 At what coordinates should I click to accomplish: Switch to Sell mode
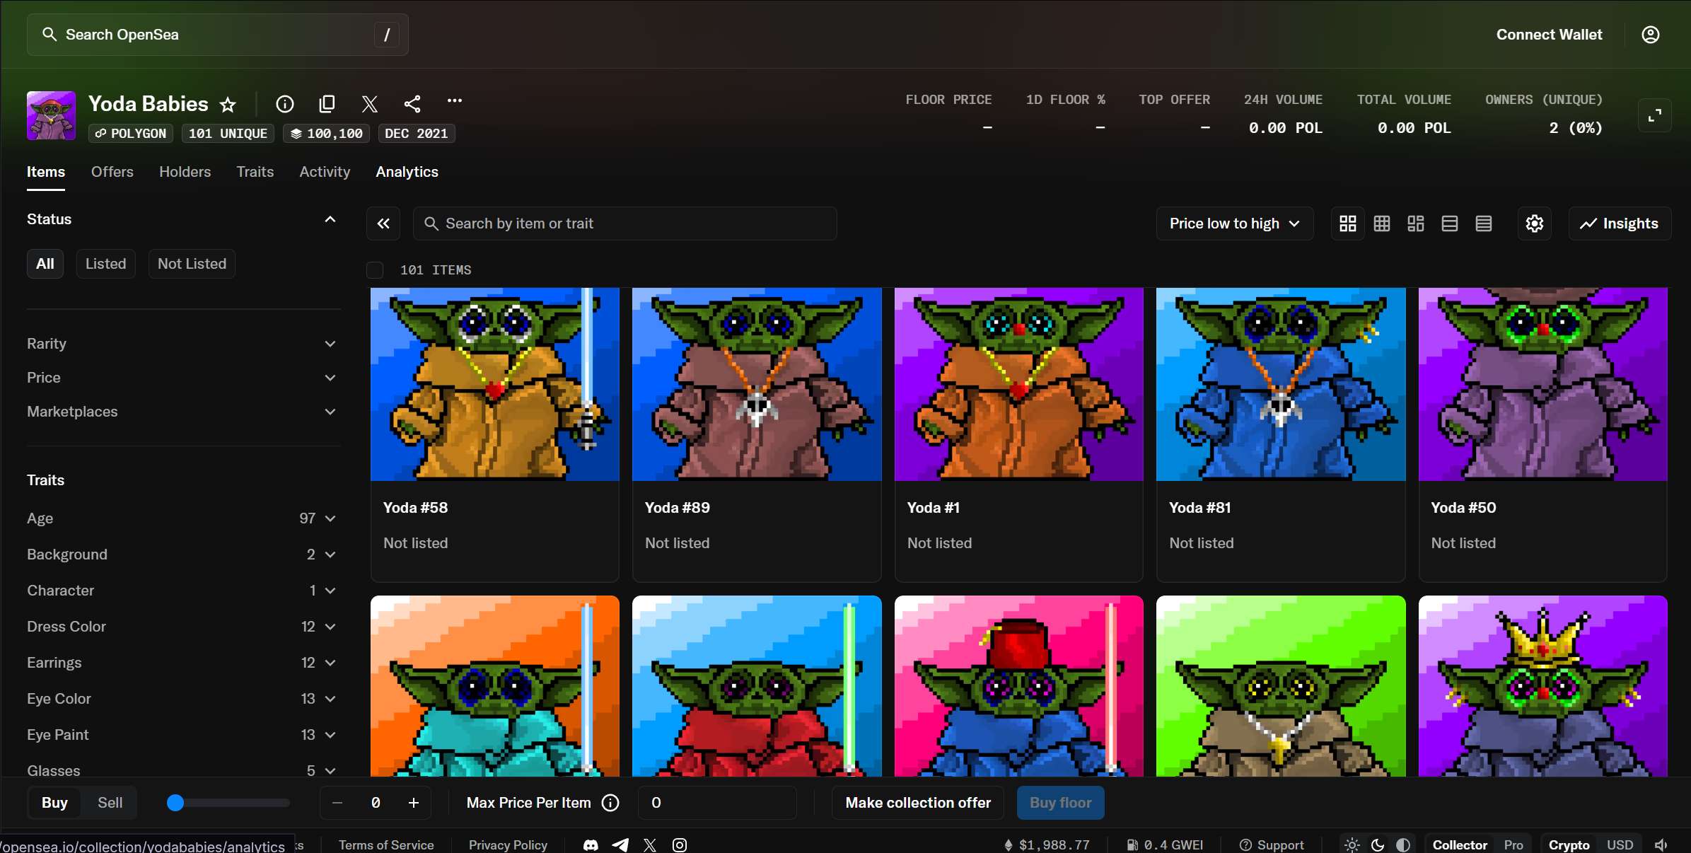(x=110, y=803)
